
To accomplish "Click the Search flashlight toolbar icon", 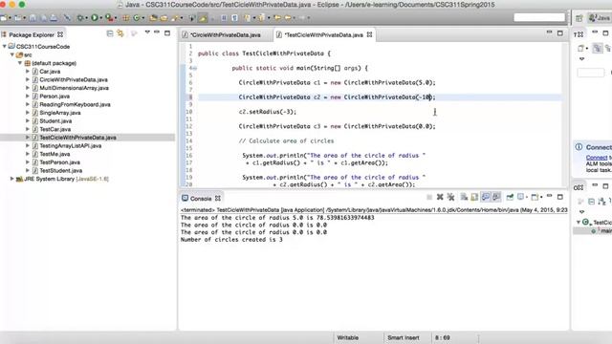I will tap(174, 18).
